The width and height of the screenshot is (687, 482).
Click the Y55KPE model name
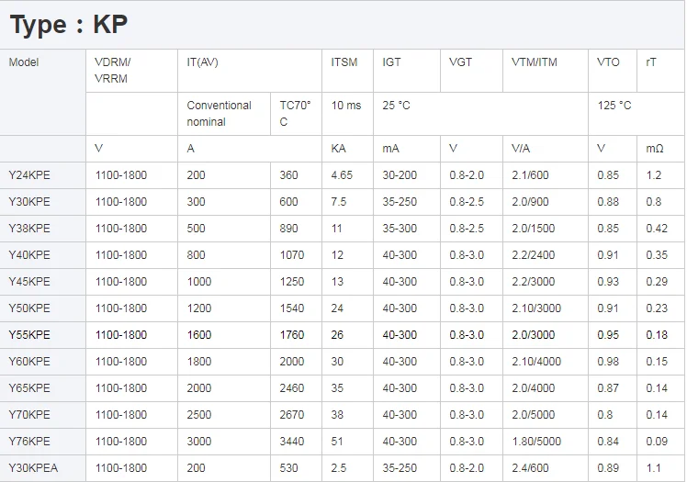[x=29, y=335]
